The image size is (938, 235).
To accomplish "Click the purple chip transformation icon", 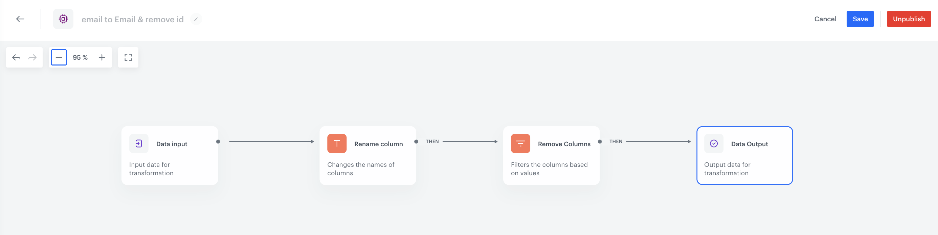I will pyautogui.click(x=63, y=19).
